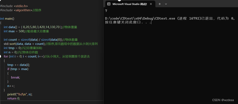
Task: Click the '#include <algorithm>' line
Action: click(x=21, y=10)
